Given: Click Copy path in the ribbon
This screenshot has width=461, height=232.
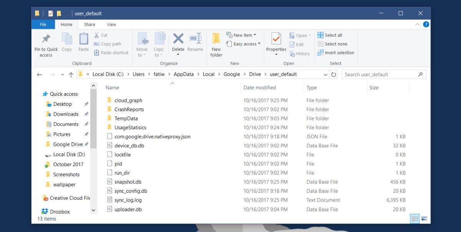Looking at the screenshot, I should tap(108, 44).
